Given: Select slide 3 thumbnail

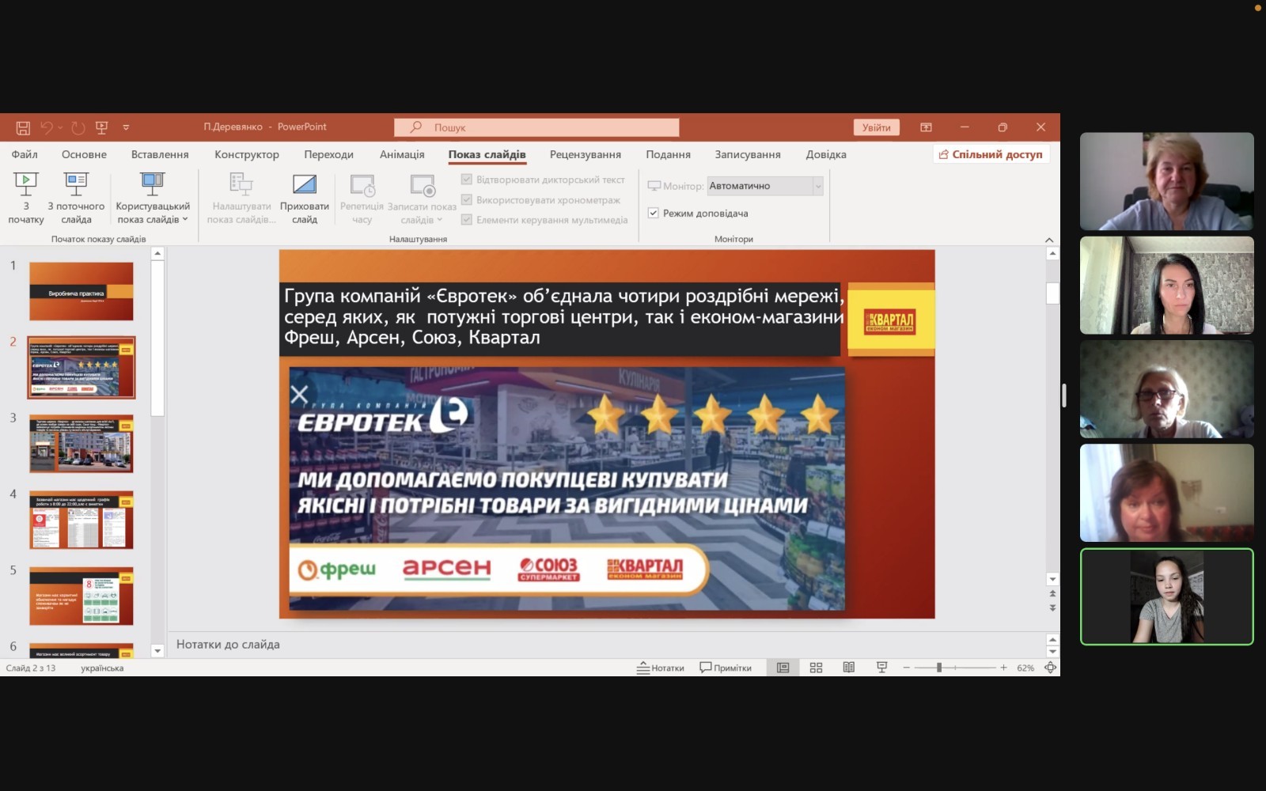Looking at the screenshot, I should point(81,444).
